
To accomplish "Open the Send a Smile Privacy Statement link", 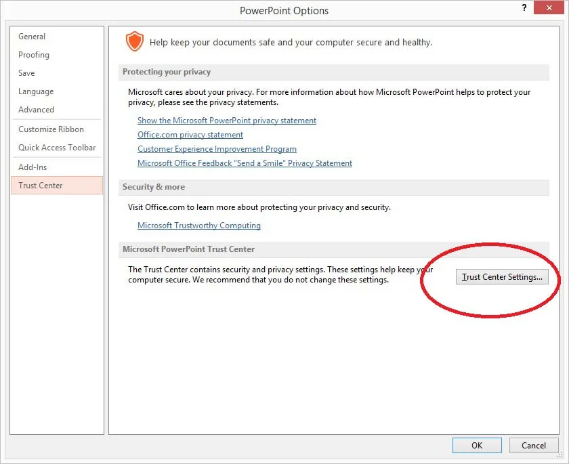I will [x=245, y=163].
